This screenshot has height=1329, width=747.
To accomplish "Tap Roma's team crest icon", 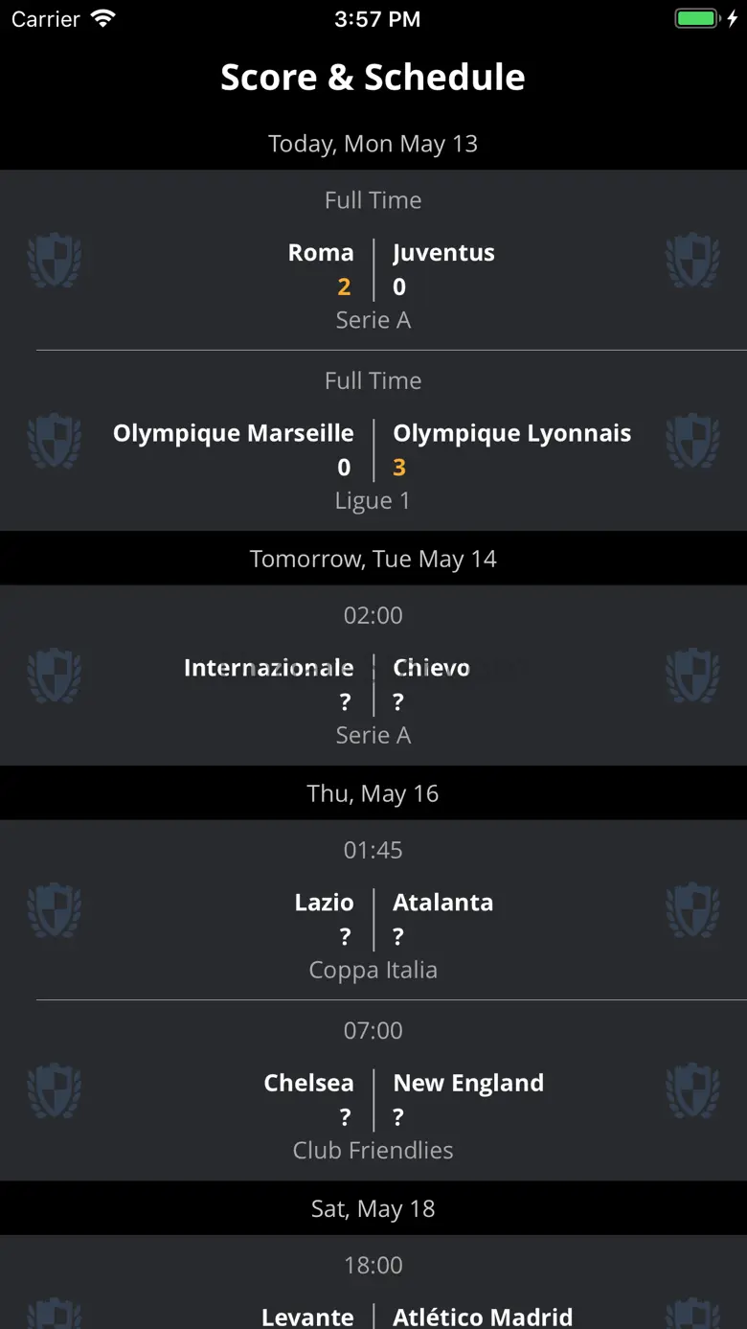I will pos(54,260).
